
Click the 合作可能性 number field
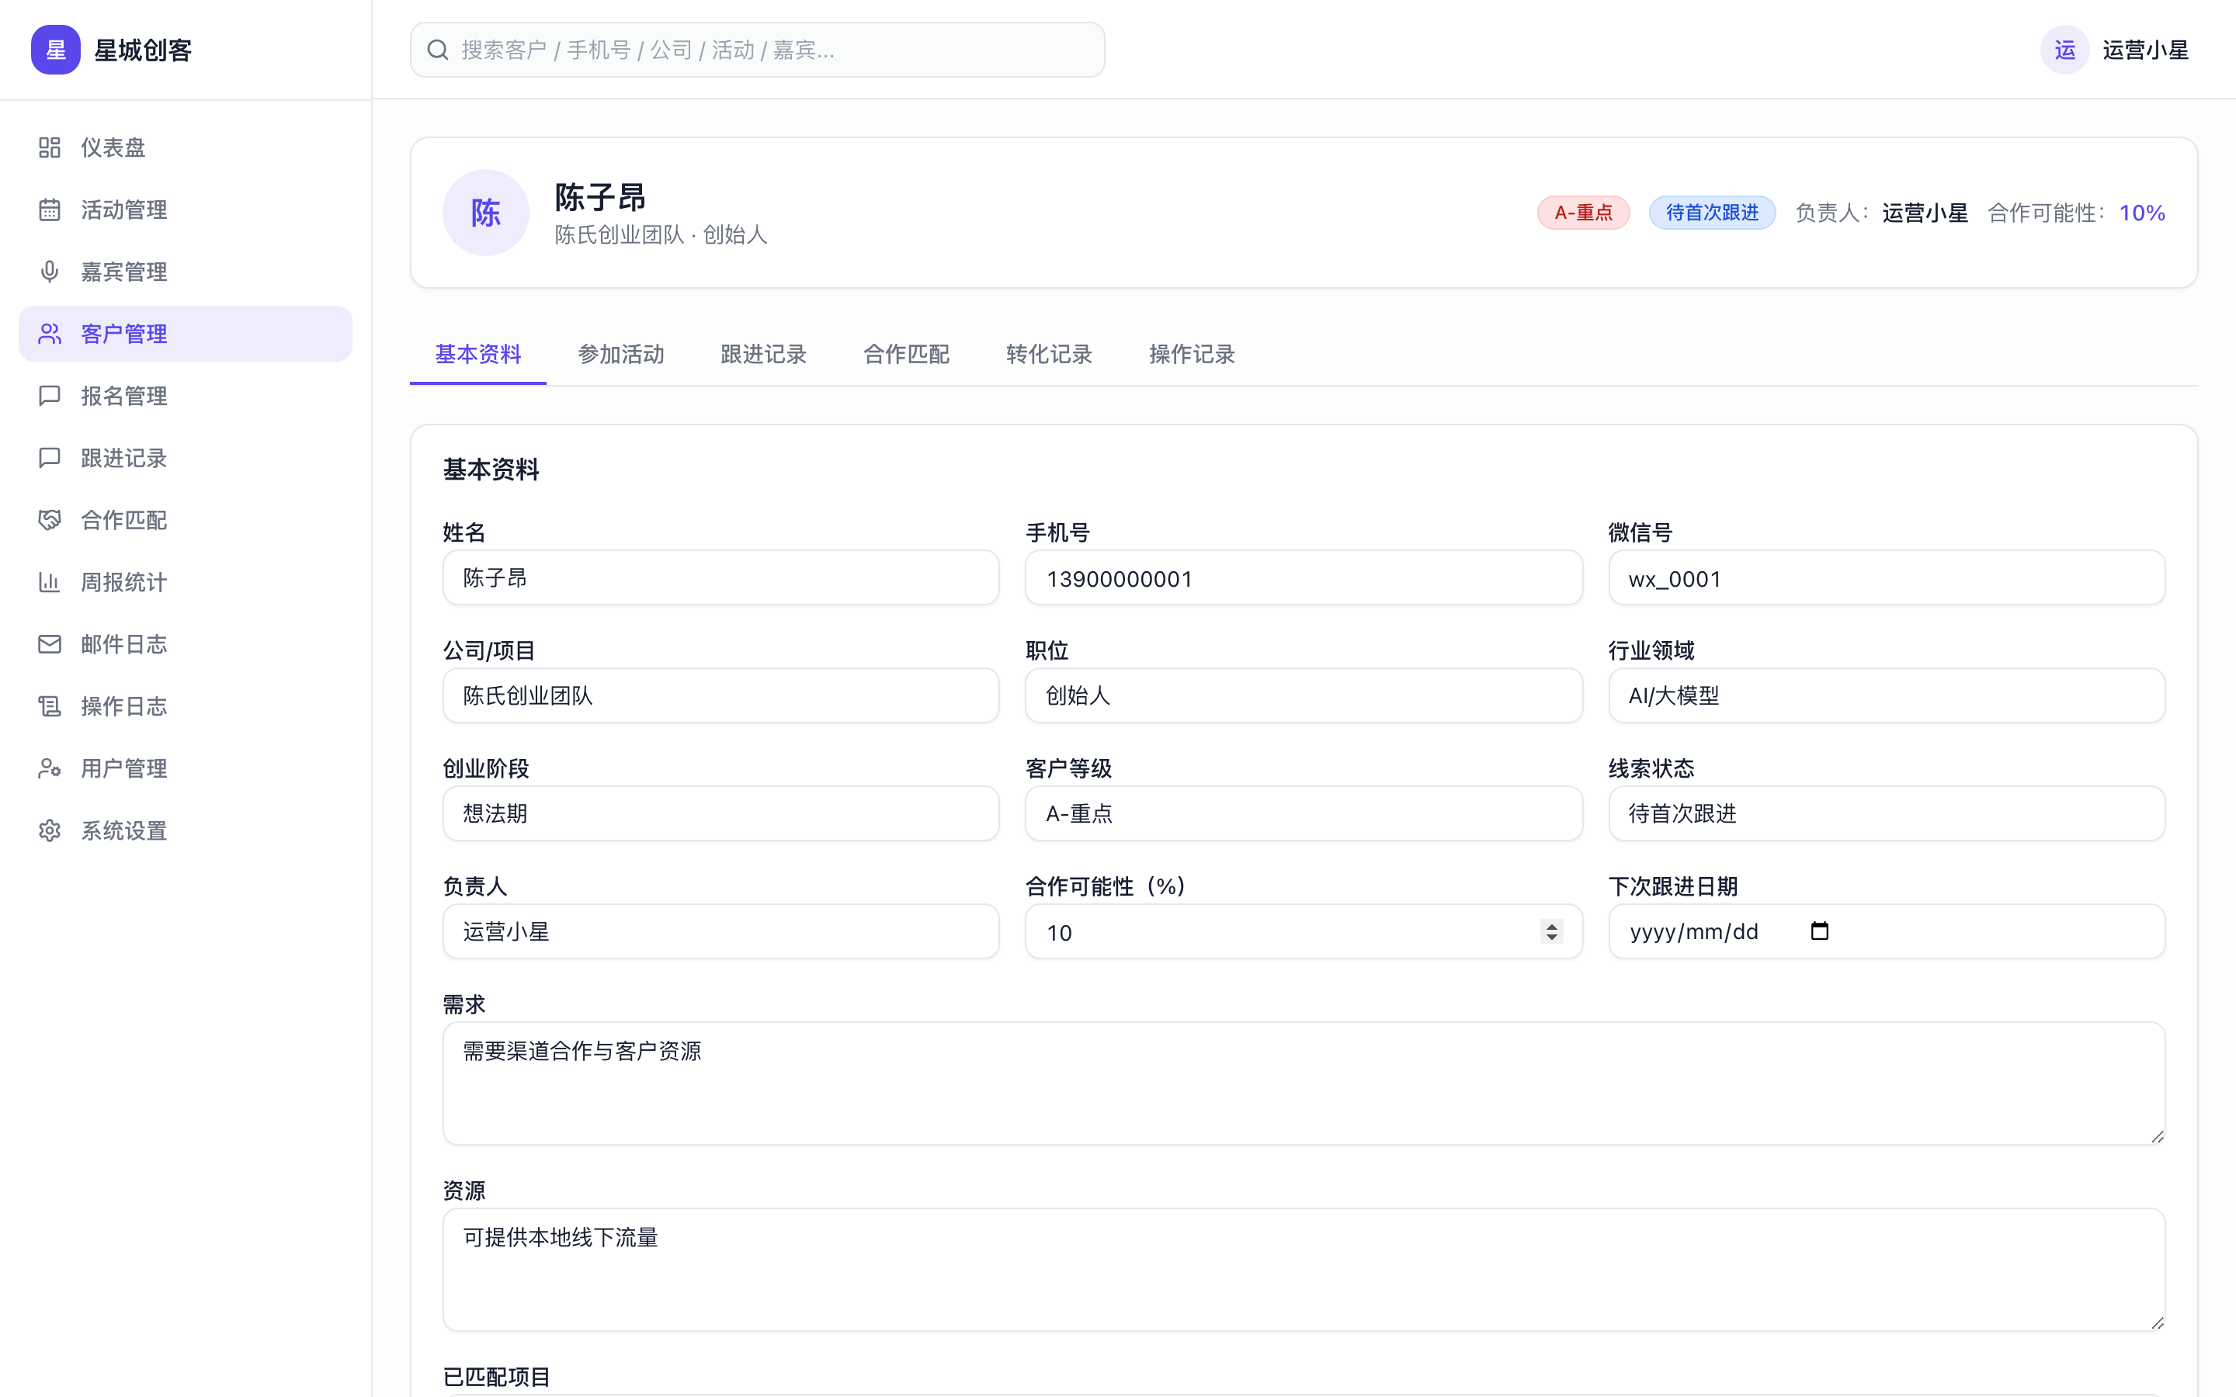click(x=1304, y=931)
